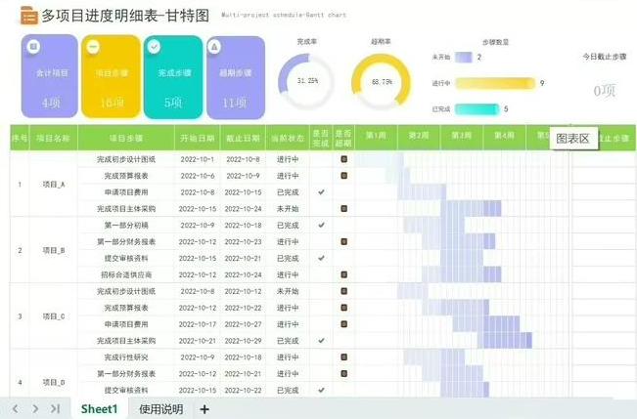This screenshot has height=419, width=637.
Task: Click the 完成率 donut chart
Action: point(306,81)
